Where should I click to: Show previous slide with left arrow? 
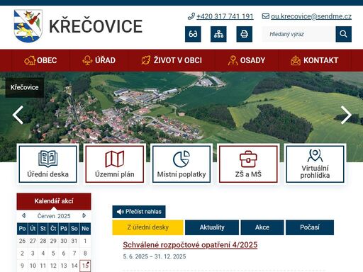18,115
